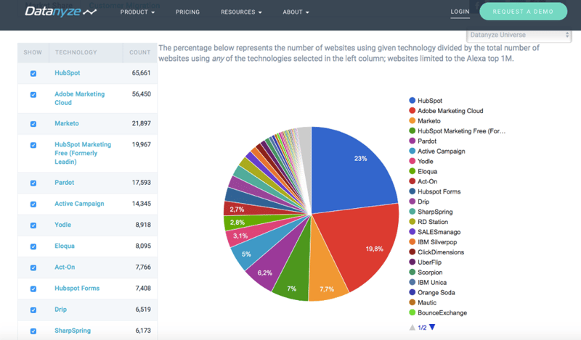Disable the Pardot checkbox
Screen dimensions: 581x340
coord(33,183)
